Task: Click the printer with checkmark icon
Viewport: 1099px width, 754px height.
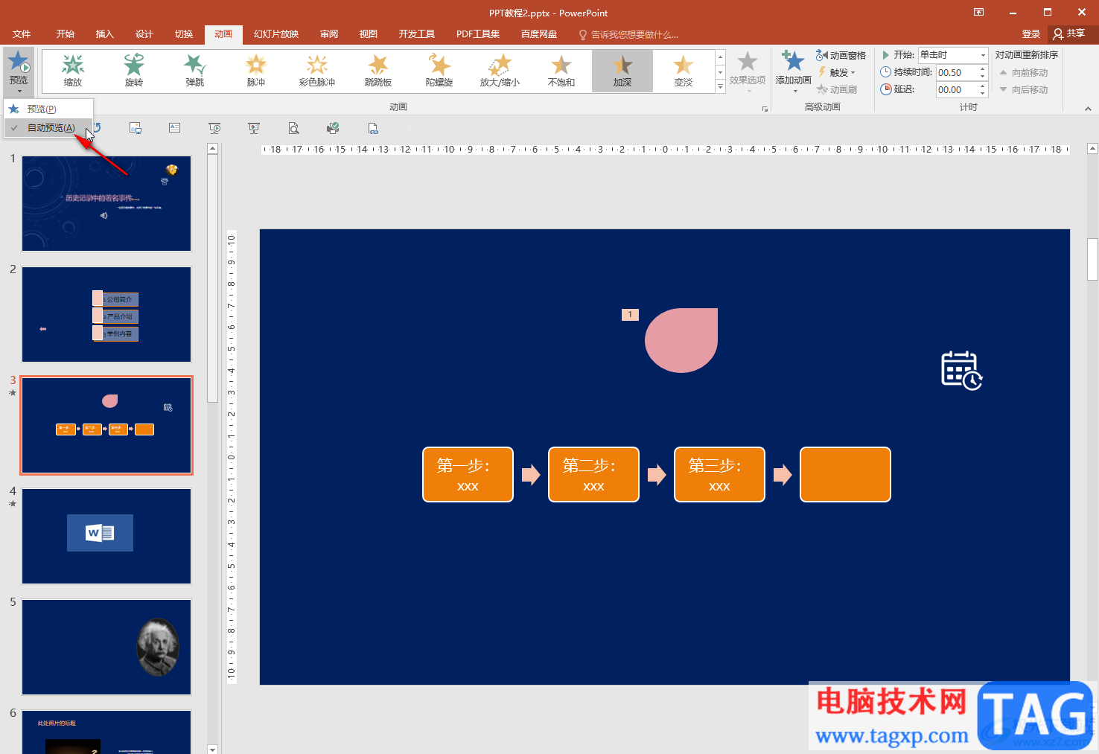Action: pos(333,128)
